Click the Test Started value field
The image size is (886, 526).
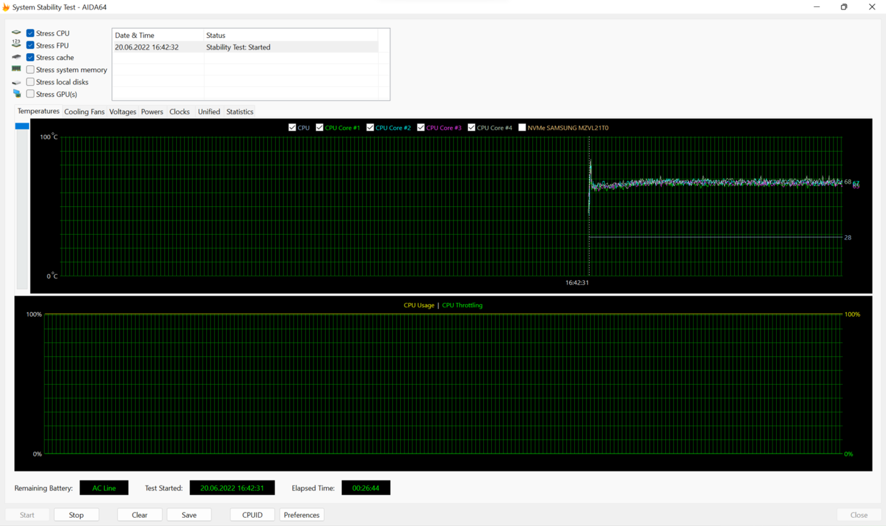(232, 488)
